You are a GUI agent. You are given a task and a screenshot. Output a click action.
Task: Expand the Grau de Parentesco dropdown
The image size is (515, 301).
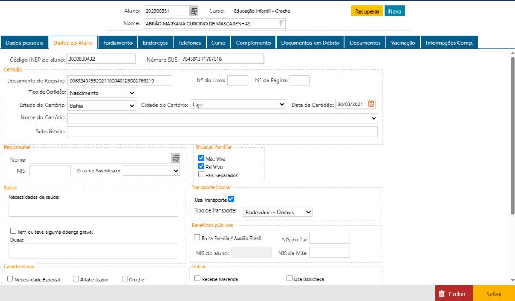(151, 171)
